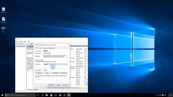Click the Forward arrow in Services toolbar
This screenshot has width=173, height=97.
pos(18,44)
